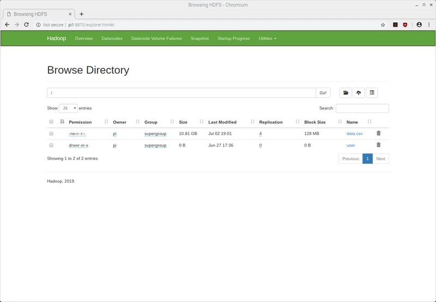Viewport: 436px width, 302px height.
Task: Sort table by Group column arrows
Action: click(x=172, y=121)
